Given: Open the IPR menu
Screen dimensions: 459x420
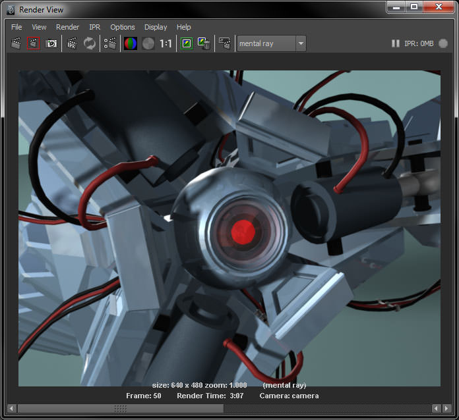Looking at the screenshot, I should (x=94, y=27).
